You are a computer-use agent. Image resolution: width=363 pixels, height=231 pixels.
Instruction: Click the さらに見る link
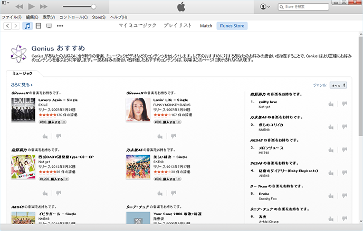coord(22,85)
